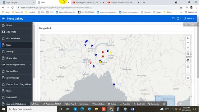Click Home in developer toolbar
Viewport: 199px width, 112px height.
tap(35, 104)
